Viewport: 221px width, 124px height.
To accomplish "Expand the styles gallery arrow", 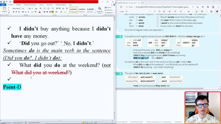I will pos(96,12).
